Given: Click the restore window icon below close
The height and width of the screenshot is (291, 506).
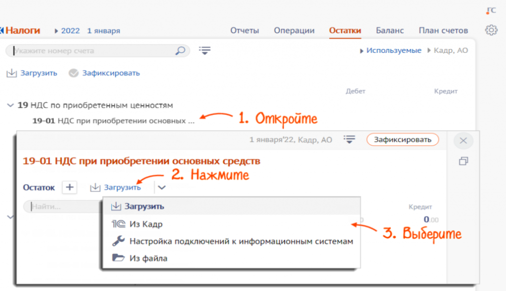Looking at the screenshot, I should point(463,161).
